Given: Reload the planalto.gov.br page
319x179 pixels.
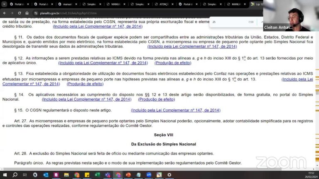Looking at the screenshot, I should coord(20,13).
